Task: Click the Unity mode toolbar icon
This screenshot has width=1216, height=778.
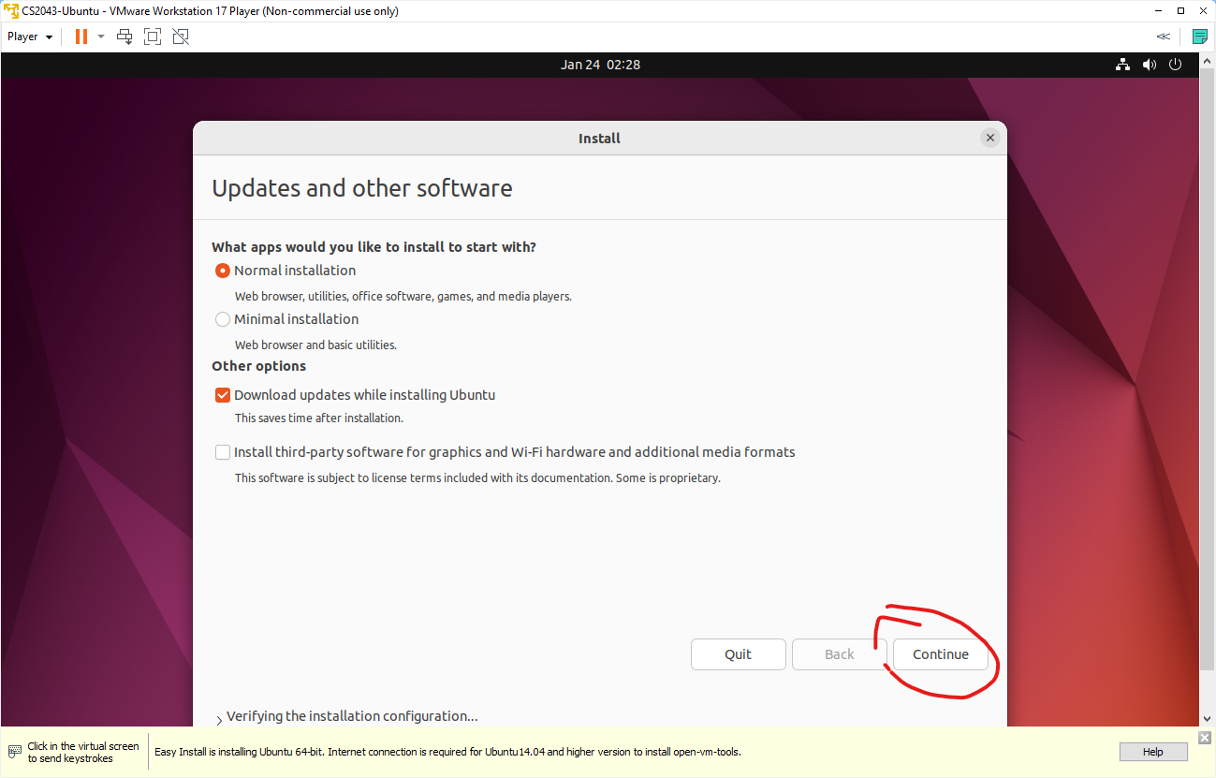Action: click(181, 37)
